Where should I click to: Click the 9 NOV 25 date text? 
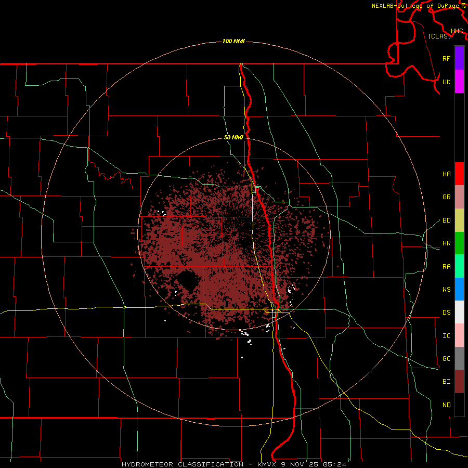point(300,464)
